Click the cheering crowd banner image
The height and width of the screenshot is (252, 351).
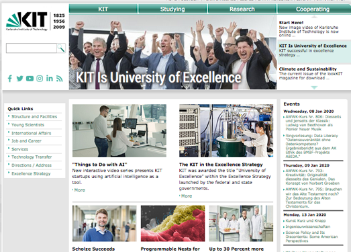pos(172,52)
